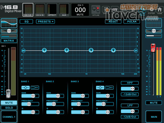The height and width of the screenshot is (123, 164).
Task: Select the Band 1 peaking filter icon
Action: click(26, 88)
